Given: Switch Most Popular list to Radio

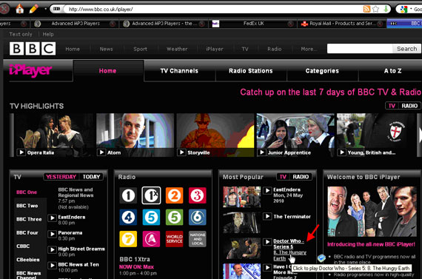Looking at the screenshot, I should point(301,177).
